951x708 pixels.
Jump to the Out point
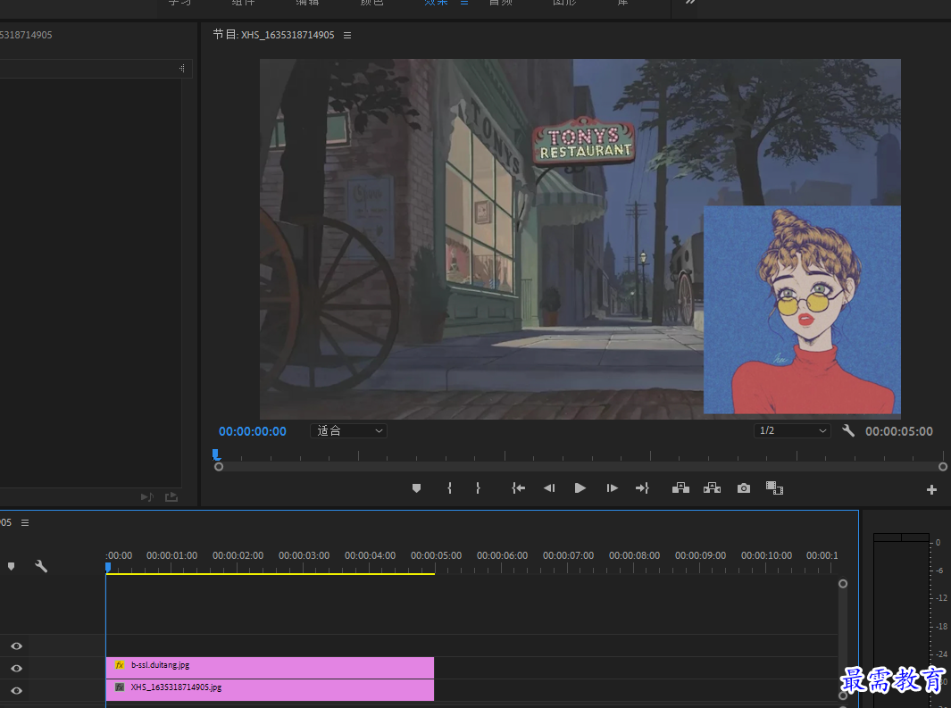[642, 488]
